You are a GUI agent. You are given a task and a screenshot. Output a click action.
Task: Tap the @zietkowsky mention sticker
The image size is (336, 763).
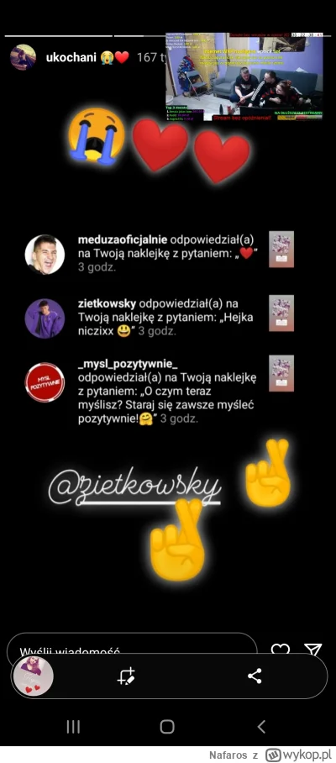click(x=134, y=487)
